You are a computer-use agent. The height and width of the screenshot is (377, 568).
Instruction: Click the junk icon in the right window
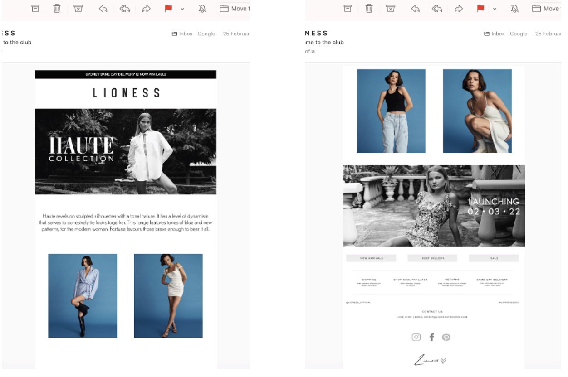point(391,8)
